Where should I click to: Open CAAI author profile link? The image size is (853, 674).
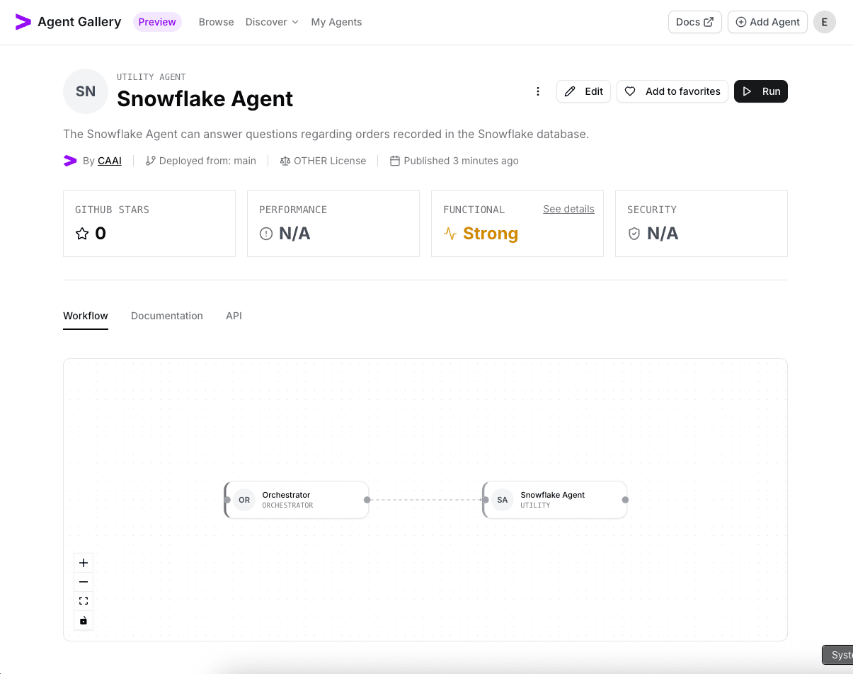[109, 161]
